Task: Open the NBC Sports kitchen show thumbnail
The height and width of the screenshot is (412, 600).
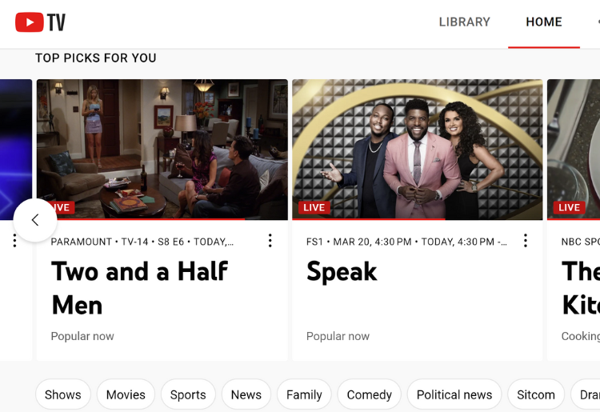Action: [574, 149]
